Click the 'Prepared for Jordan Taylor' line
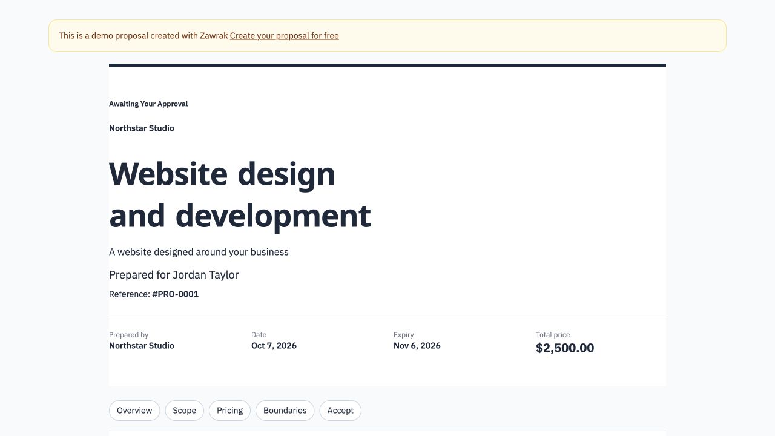 point(174,275)
